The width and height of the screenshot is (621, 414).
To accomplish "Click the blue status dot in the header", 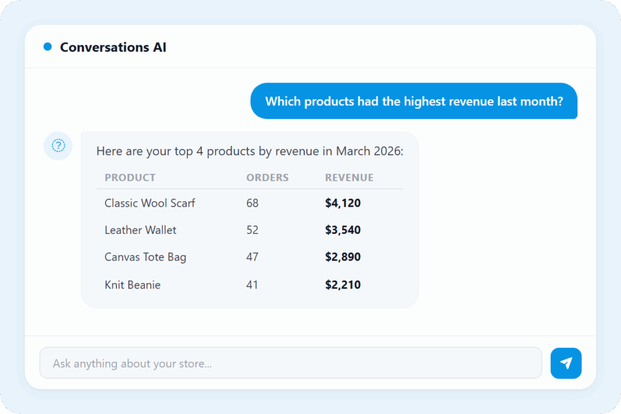I will click(x=47, y=47).
